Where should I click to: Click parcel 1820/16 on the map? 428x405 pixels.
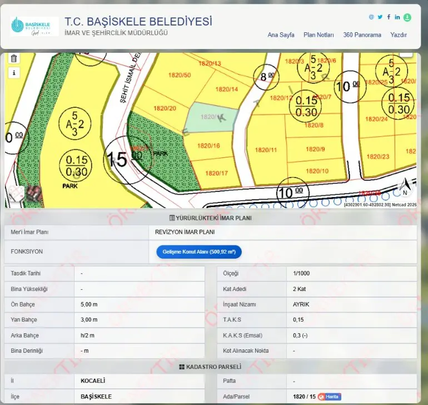(x=208, y=146)
